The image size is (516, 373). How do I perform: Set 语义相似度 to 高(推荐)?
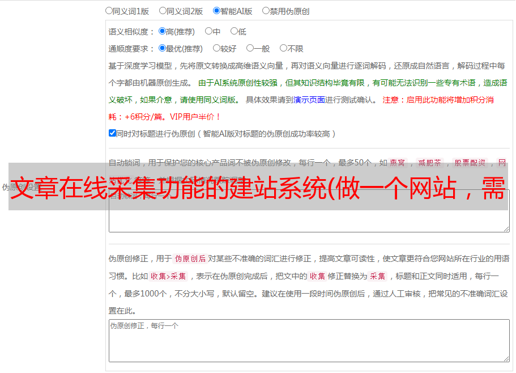tap(162, 31)
